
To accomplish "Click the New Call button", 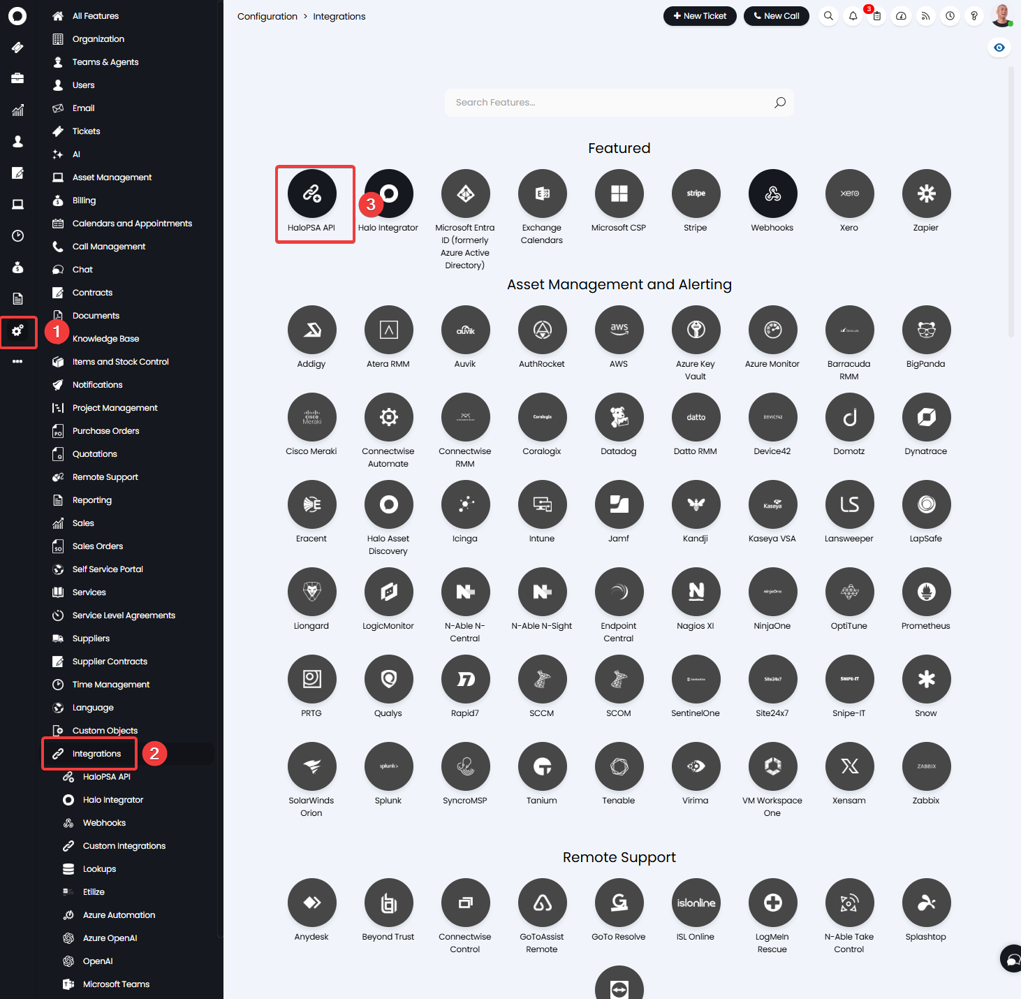I will click(777, 16).
